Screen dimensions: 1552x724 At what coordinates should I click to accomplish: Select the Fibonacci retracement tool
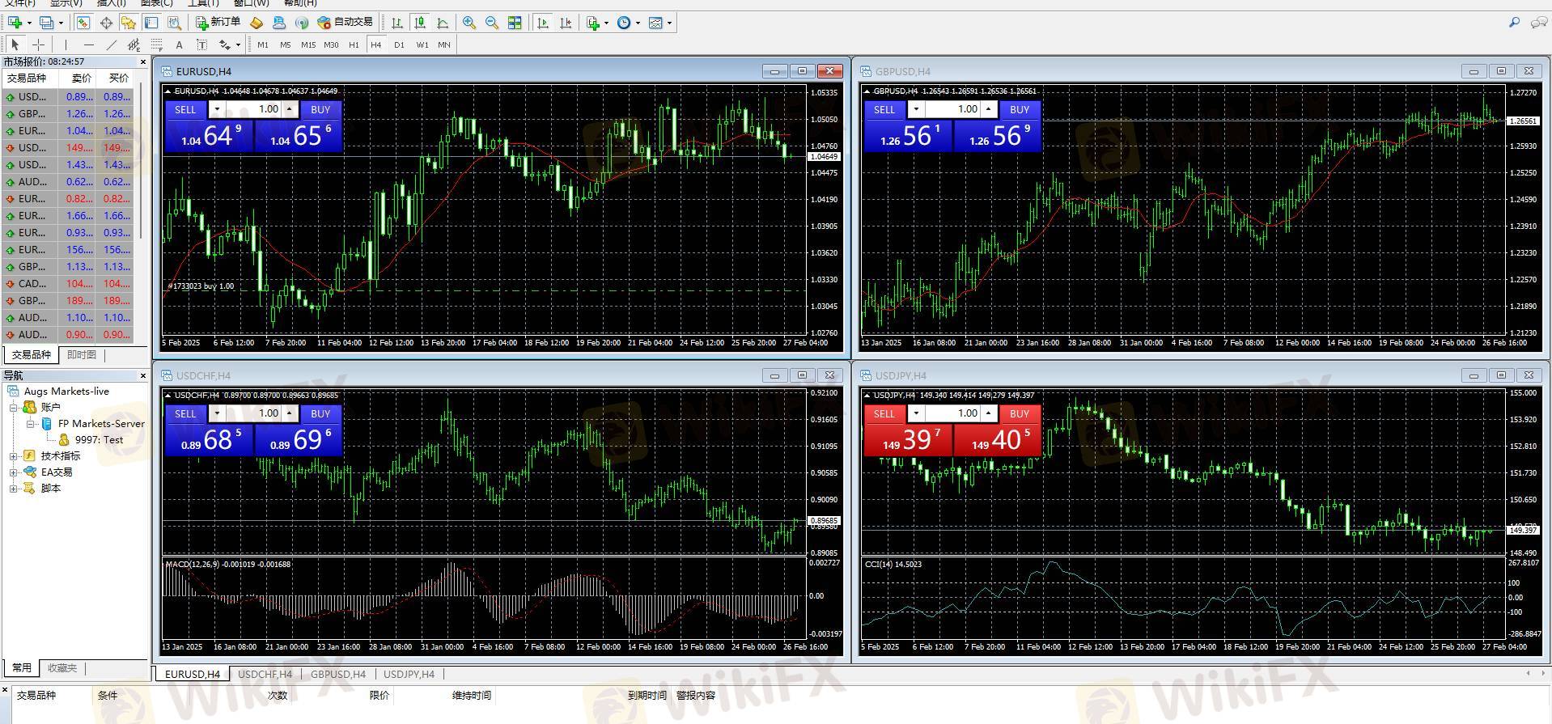(156, 44)
